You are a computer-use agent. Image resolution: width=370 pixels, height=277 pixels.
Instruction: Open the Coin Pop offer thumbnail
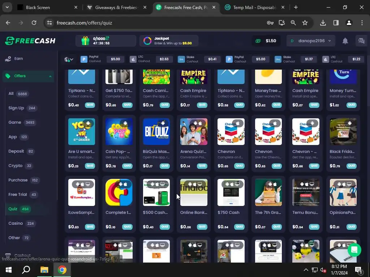point(119,131)
